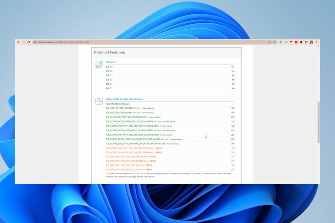Click the Protocols section arrows icon

click(99, 64)
